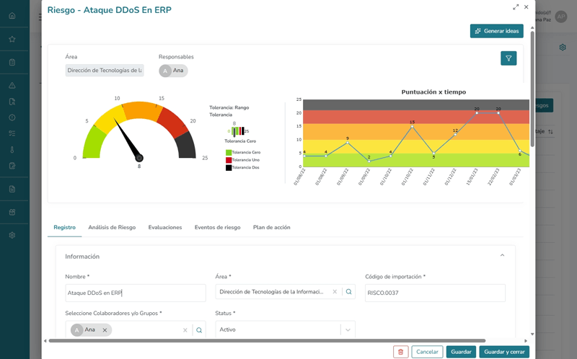The image size is (577, 359).
Task: Open the warning triangle risk icon
Action: pyautogui.click(x=12, y=85)
